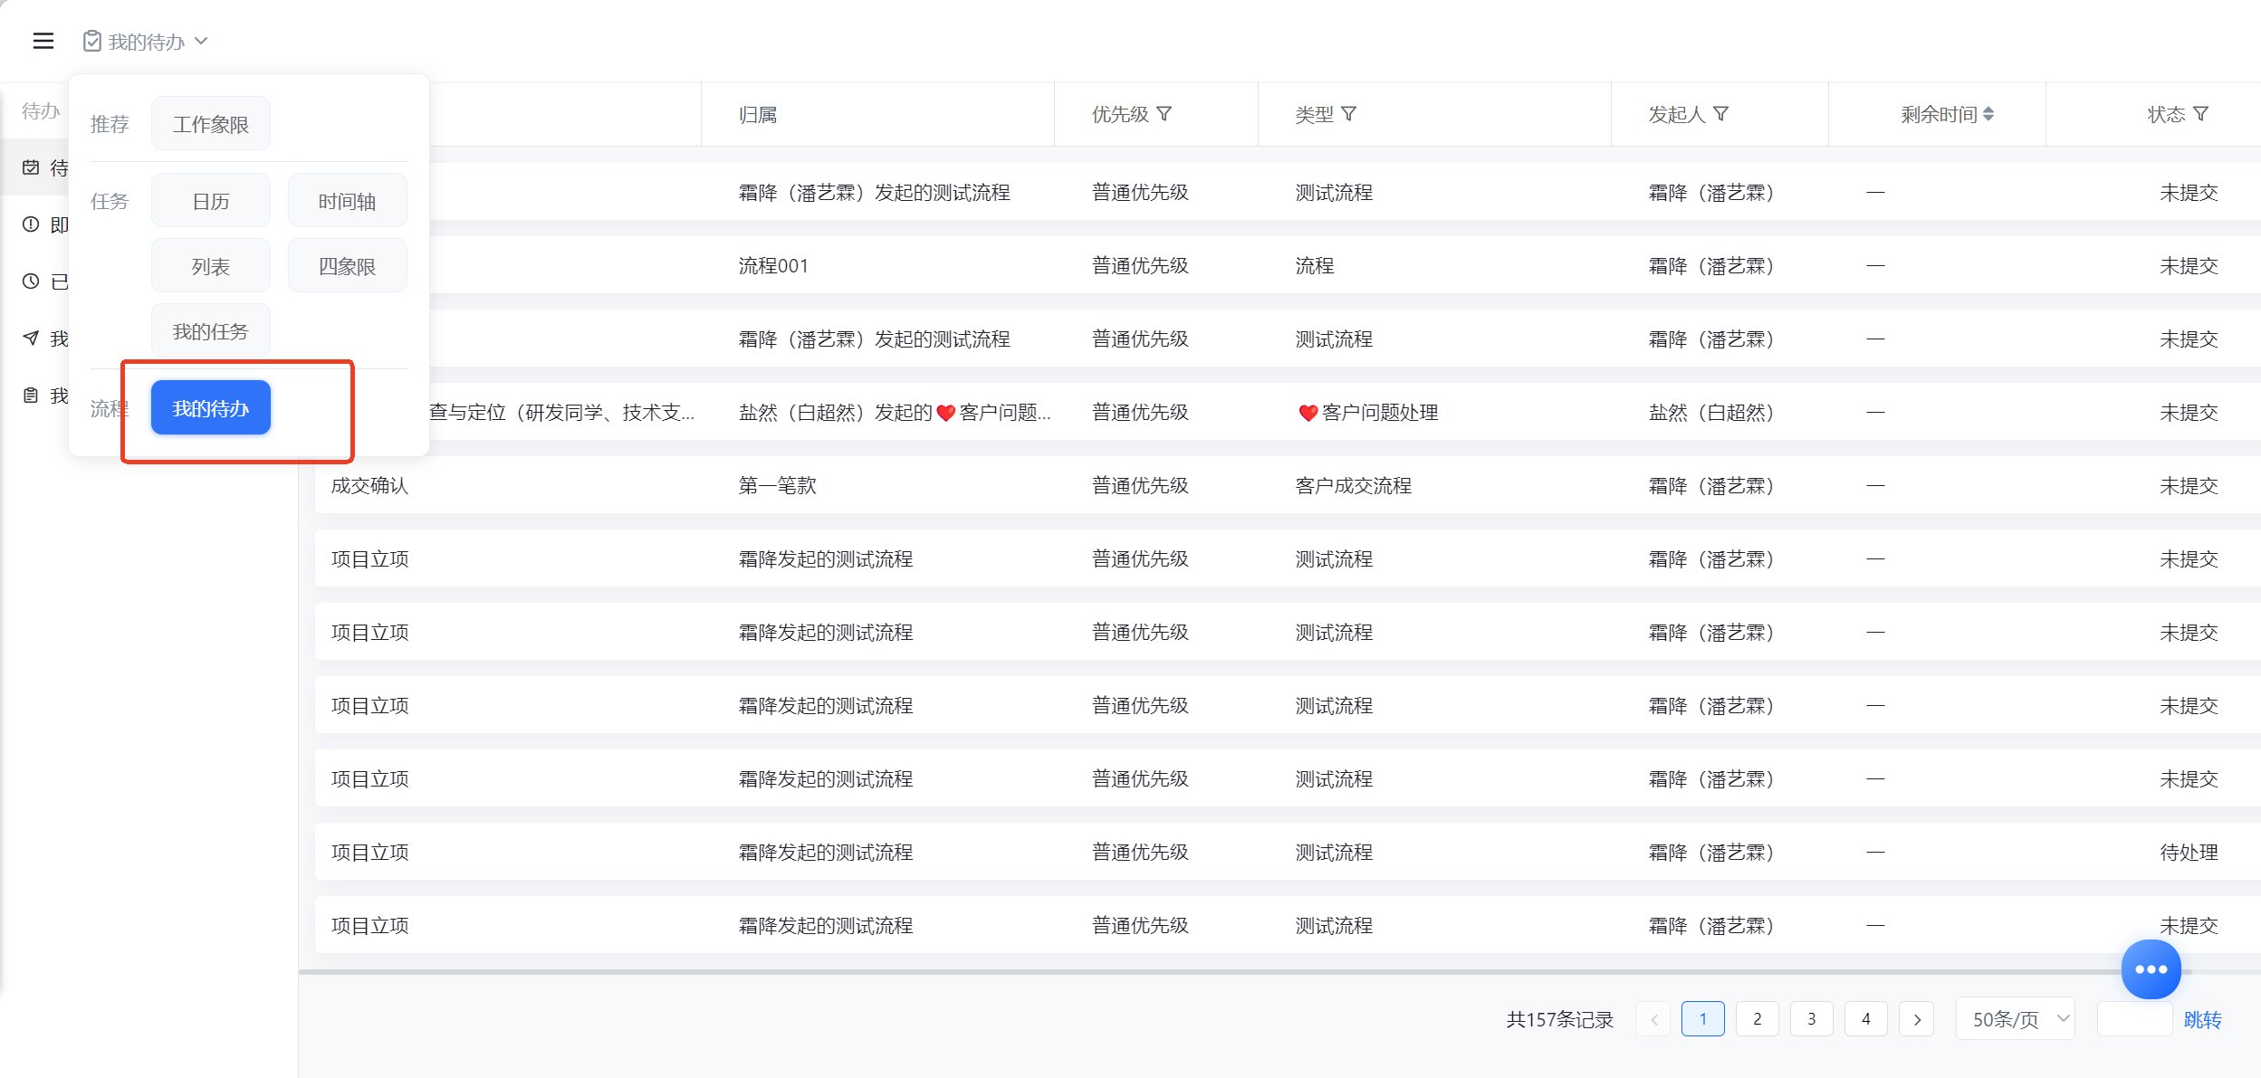This screenshot has width=2261, height=1078.
Task: Select 列表 view option
Action: (211, 266)
